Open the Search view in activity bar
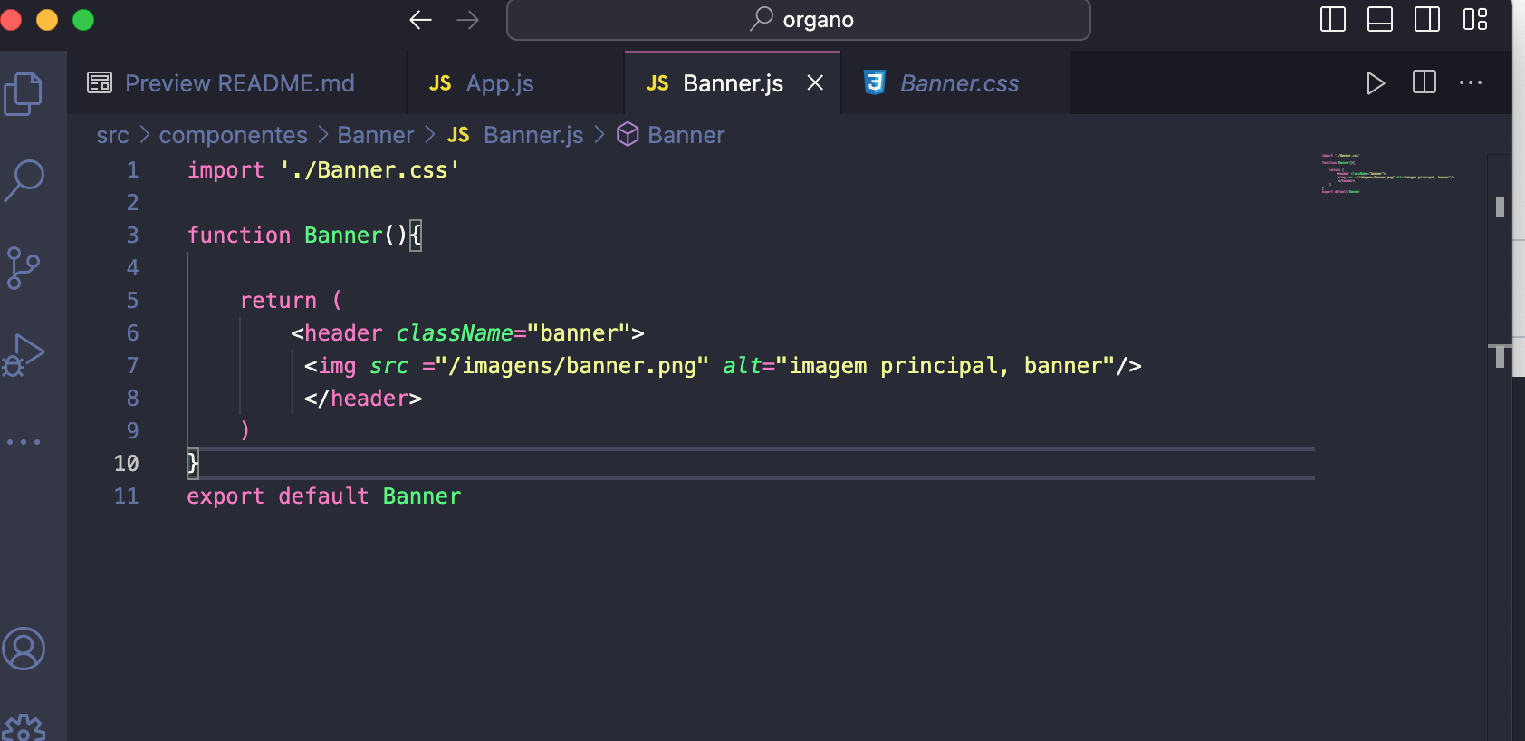This screenshot has height=741, width=1525. point(24,180)
